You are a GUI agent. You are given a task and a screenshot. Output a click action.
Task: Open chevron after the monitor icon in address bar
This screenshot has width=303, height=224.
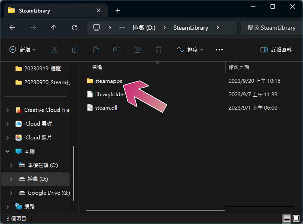(110, 28)
